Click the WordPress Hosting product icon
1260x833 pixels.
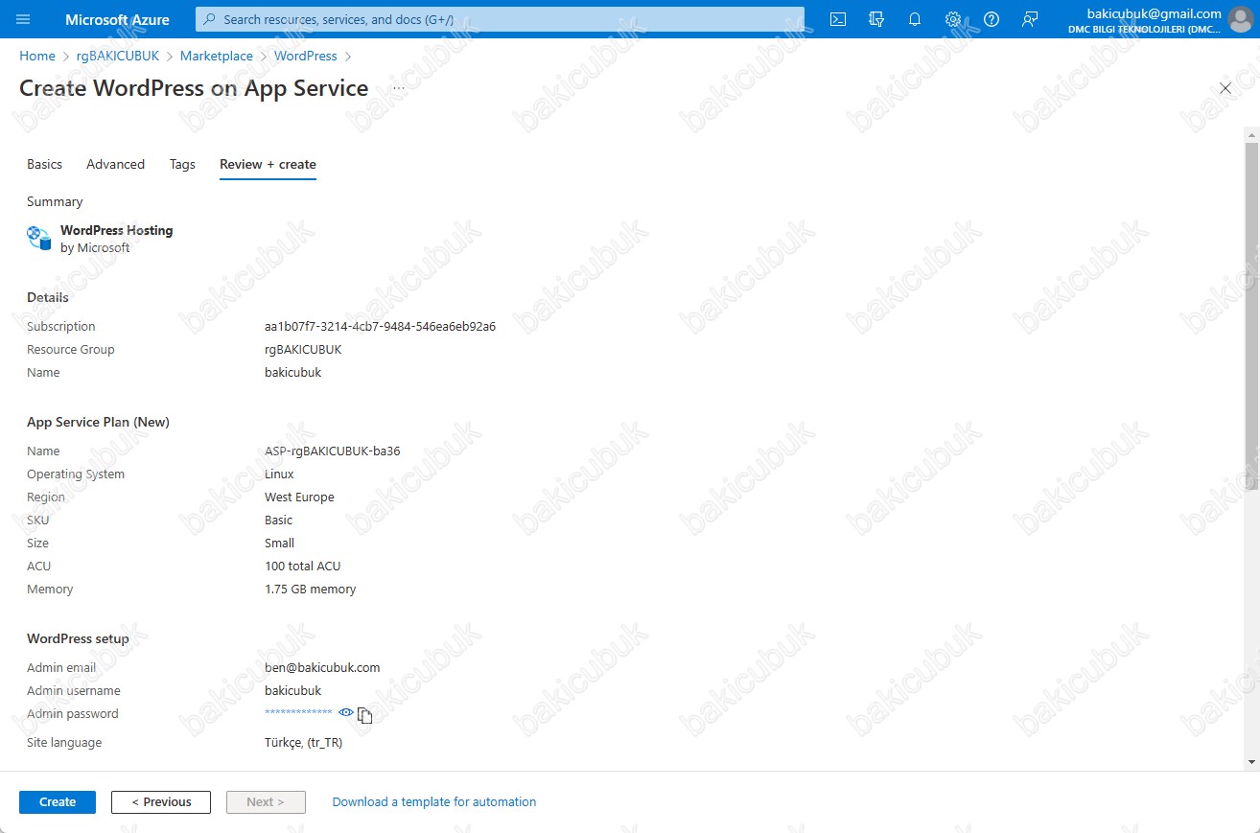[39, 238]
